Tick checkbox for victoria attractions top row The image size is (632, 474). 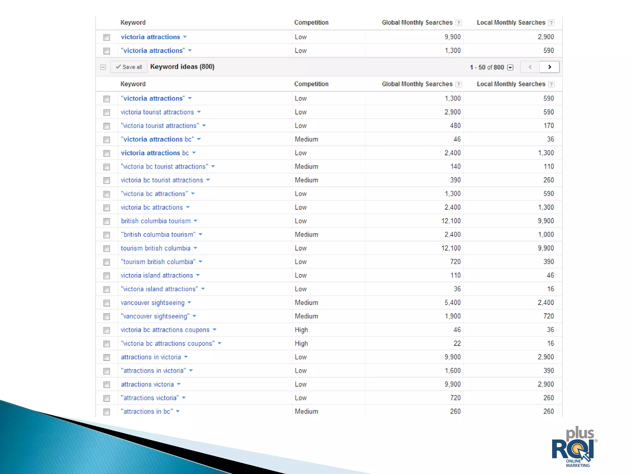pyautogui.click(x=106, y=37)
